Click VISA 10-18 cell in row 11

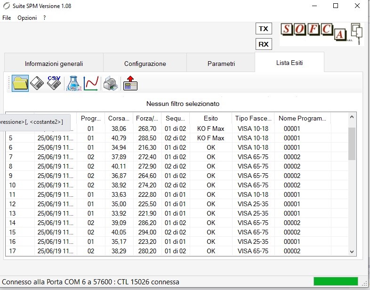[x=253, y=195]
